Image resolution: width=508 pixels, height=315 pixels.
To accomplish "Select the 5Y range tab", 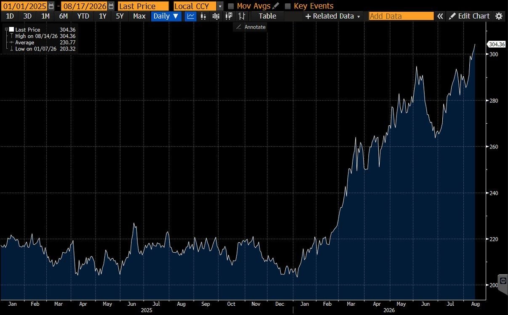I will (120, 16).
